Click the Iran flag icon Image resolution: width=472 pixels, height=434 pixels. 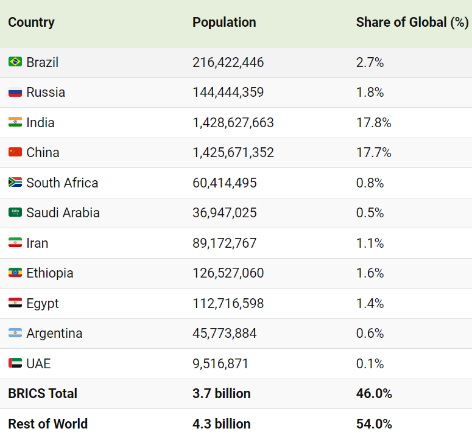point(15,243)
